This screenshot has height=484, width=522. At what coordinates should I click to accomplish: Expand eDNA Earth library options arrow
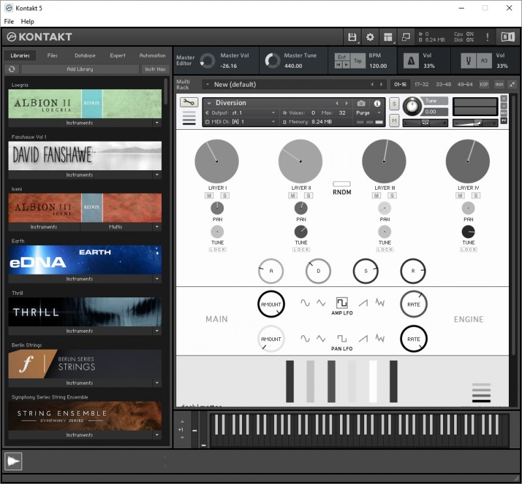157,279
